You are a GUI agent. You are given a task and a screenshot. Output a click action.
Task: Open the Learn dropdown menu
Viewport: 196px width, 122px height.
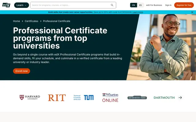click(21, 5)
